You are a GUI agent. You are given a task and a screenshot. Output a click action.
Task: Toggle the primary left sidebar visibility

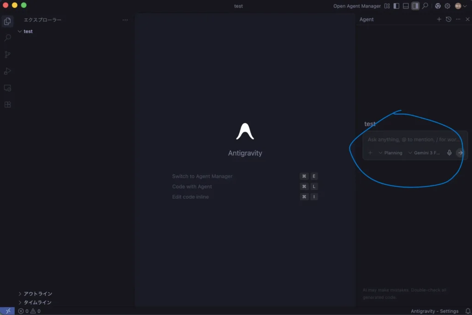396,6
